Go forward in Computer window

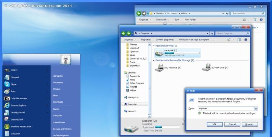pyautogui.click(x=128, y=33)
